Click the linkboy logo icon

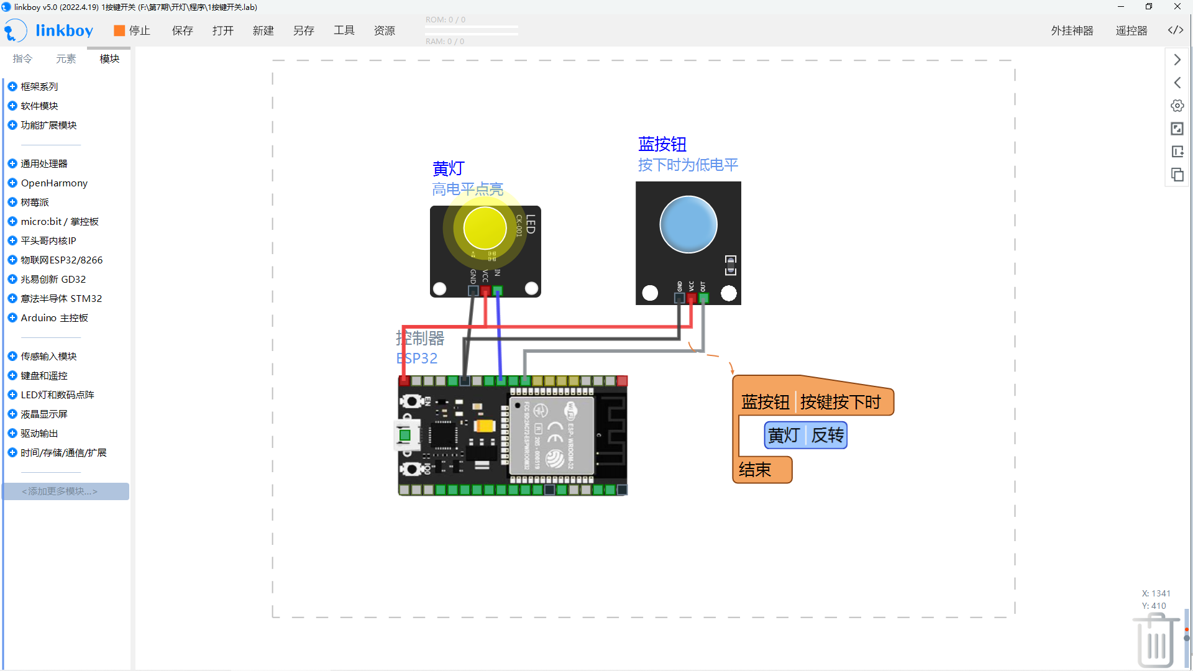coord(15,30)
